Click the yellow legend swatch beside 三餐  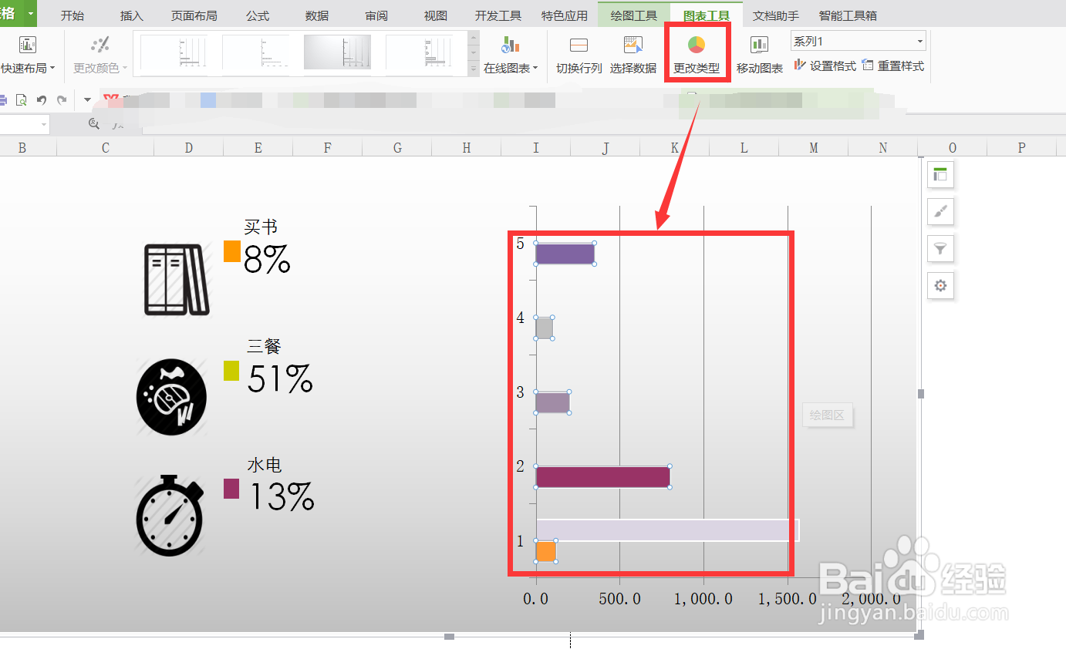231,370
